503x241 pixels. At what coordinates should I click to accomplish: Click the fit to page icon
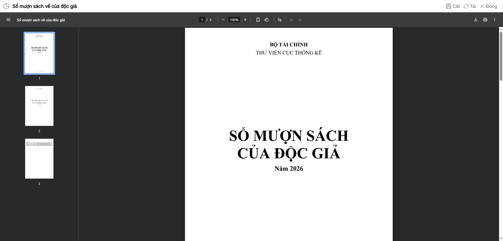258,20
